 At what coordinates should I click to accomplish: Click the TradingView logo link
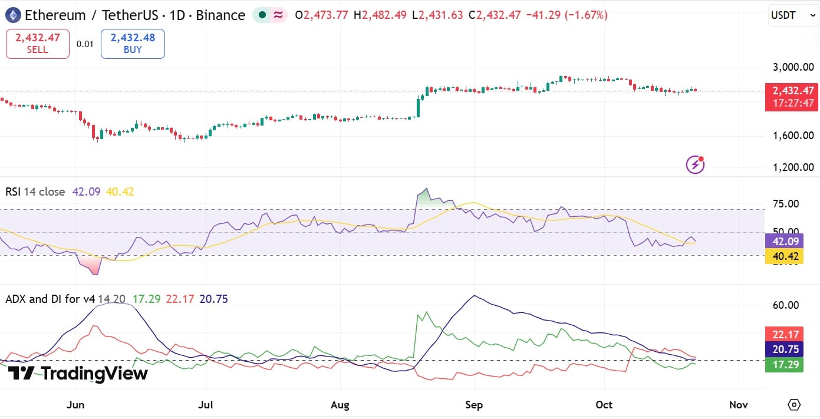[78, 373]
